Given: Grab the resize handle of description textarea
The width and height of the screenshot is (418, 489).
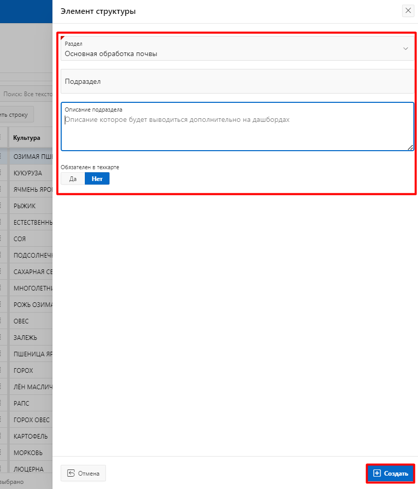Looking at the screenshot, I should pyautogui.click(x=410, y=148).
